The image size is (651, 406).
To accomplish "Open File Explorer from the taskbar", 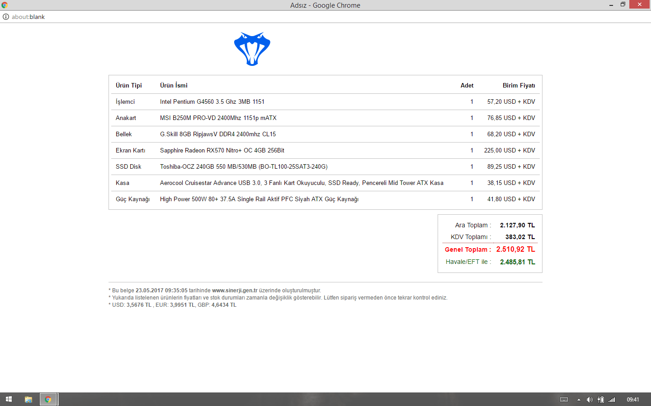I will click(x=28, y=399).
